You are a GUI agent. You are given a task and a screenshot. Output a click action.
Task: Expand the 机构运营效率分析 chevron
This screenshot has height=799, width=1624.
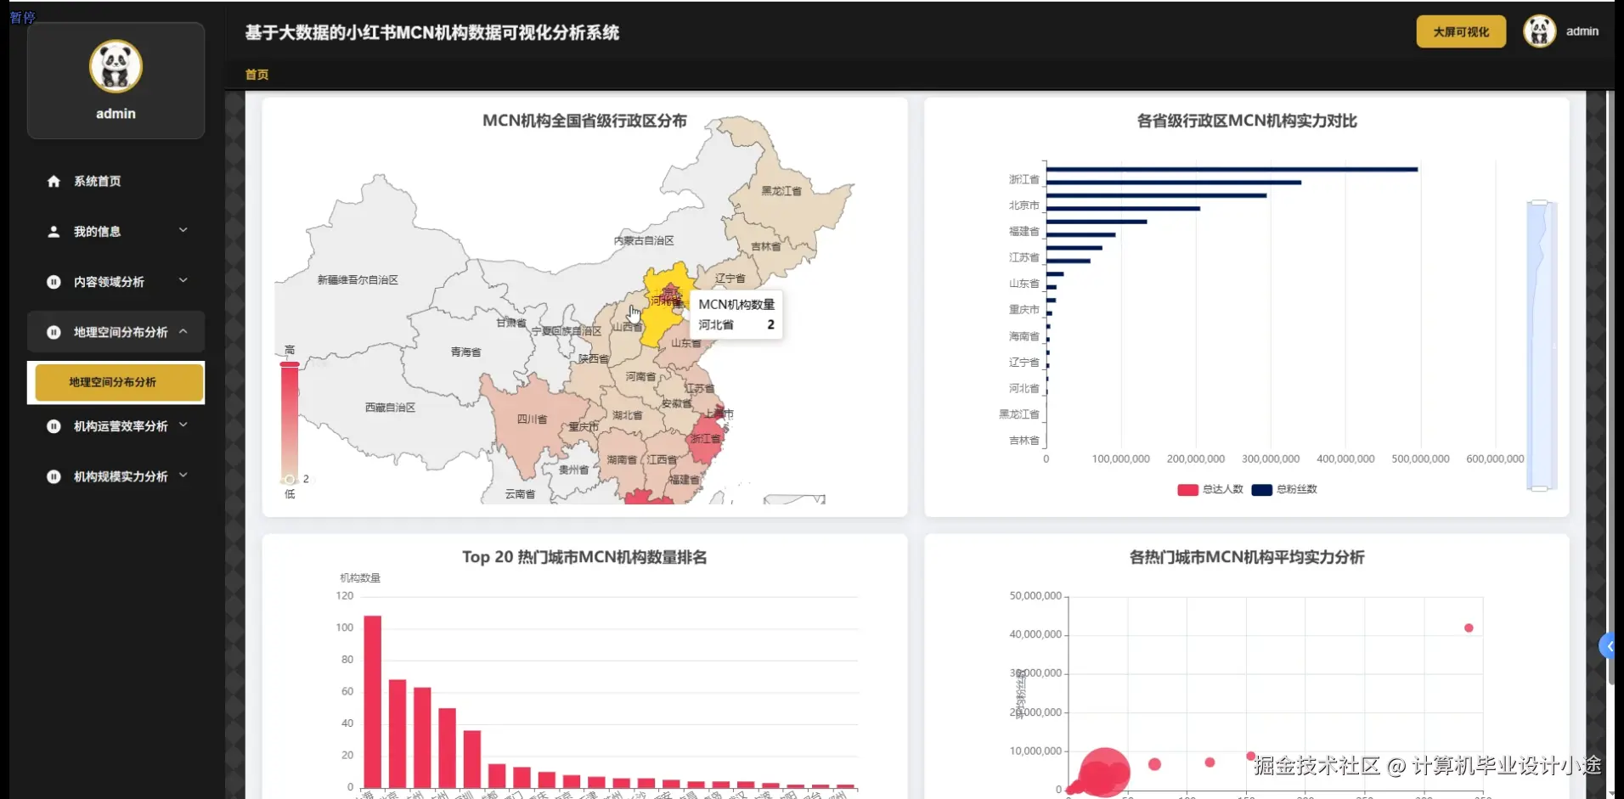coord(183,425)
